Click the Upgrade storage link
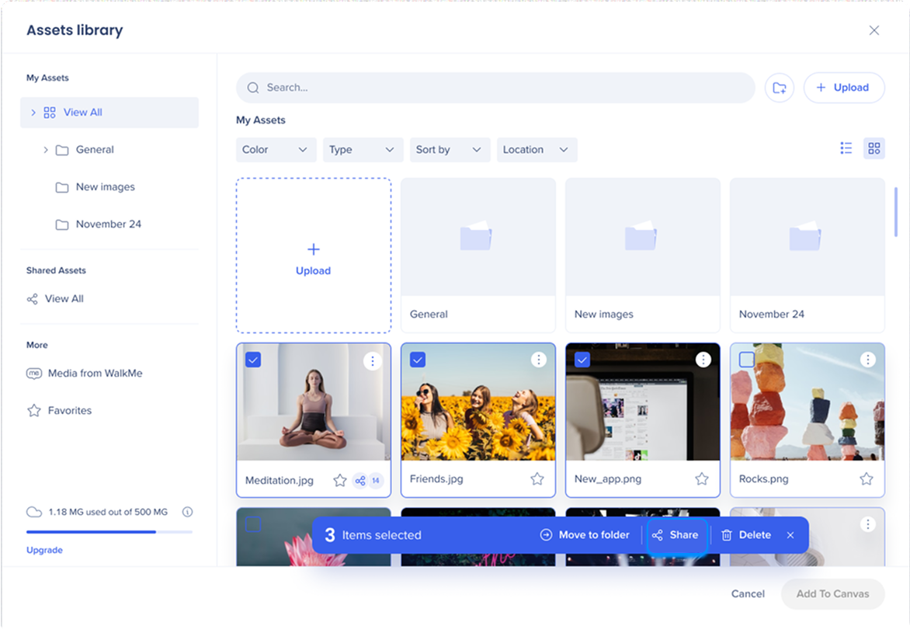The height and width of the screenshot is (633, 910). tap(44, 550)
